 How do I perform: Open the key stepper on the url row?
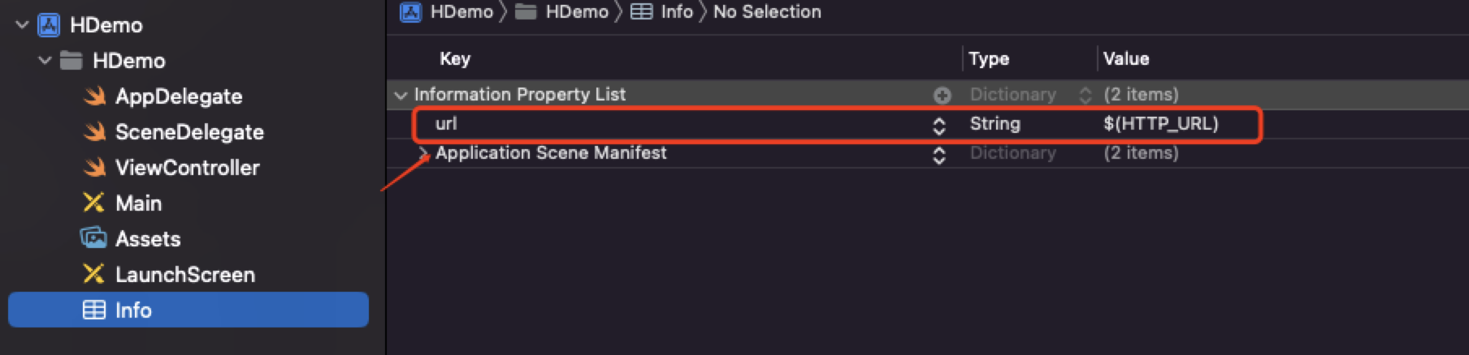(x=939, y=125)
